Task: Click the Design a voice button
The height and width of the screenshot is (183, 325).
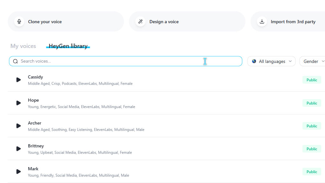Action: 187,22
